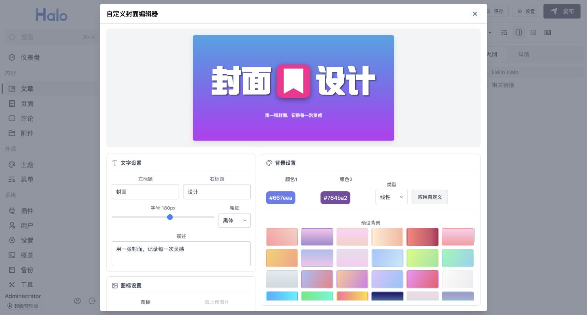Screen dimensions: 587x315
Task: Open 主题 palette icon in sidebar
Action: 12,165
